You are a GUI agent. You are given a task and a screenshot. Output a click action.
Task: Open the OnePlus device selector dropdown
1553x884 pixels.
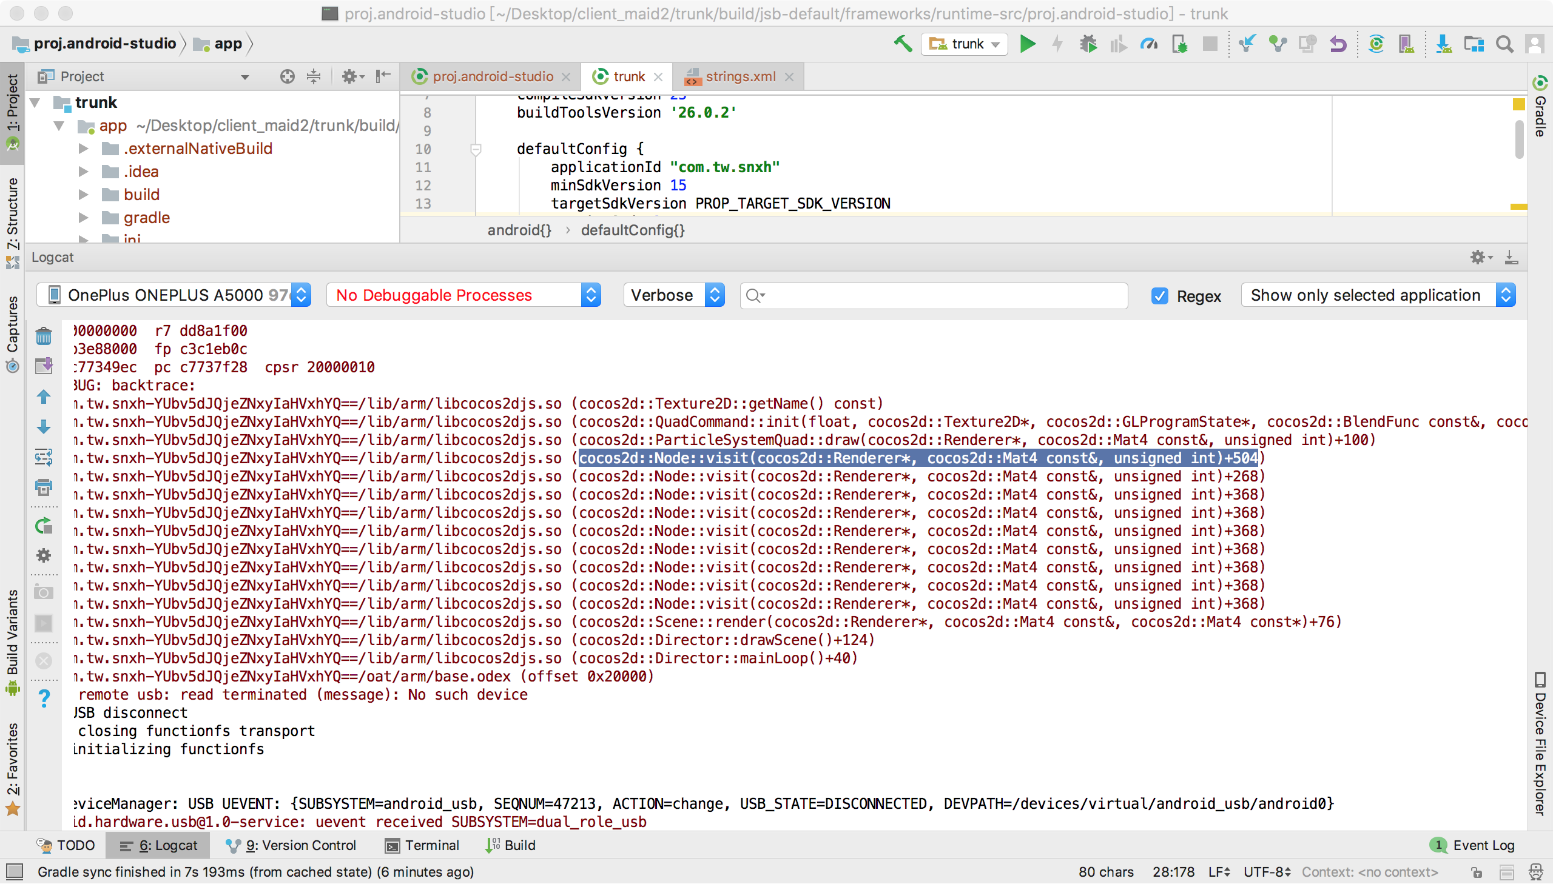tap(173, 295)
